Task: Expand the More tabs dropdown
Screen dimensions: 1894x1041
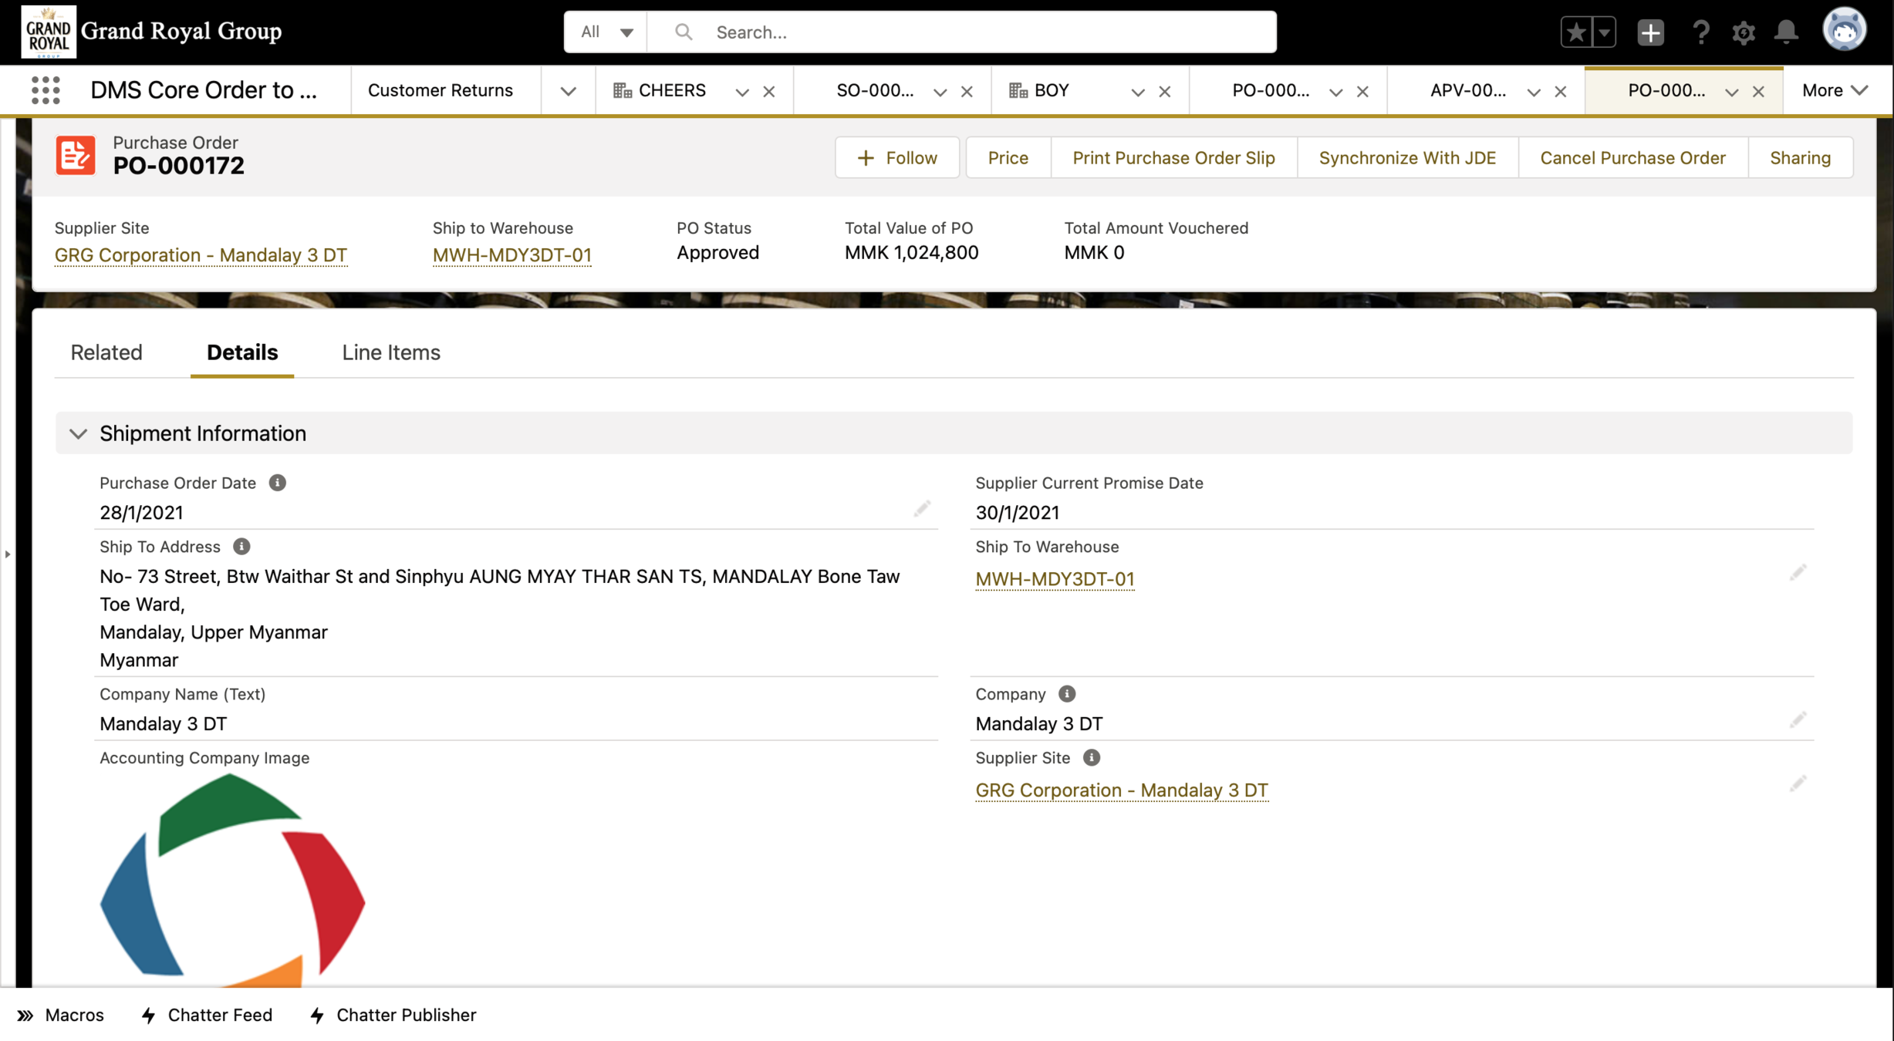Action: point(1835,90)
